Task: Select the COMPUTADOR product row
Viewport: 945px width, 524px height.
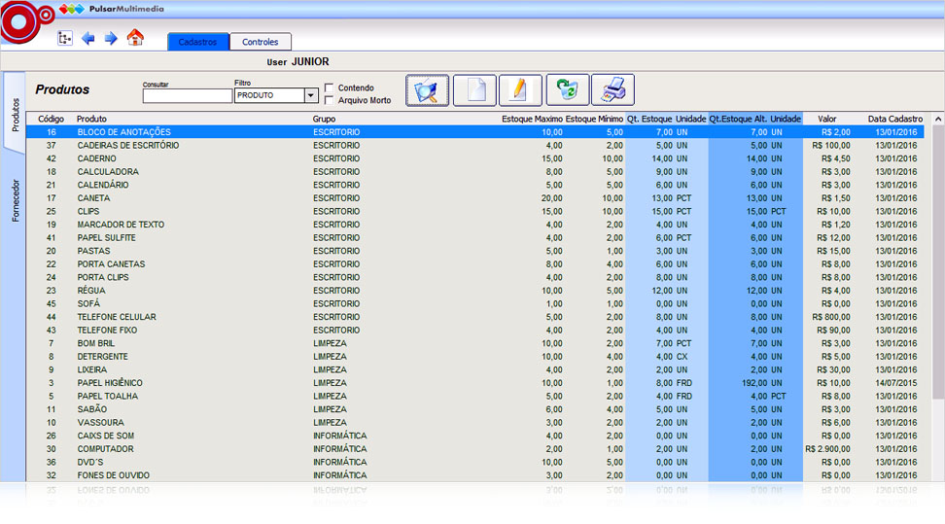Action: 106,449
